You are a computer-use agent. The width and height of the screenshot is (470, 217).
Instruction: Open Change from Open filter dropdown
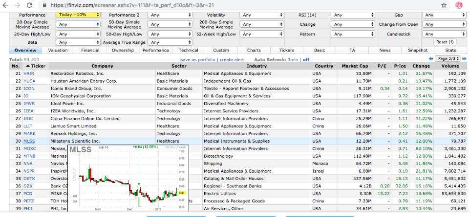444,24
